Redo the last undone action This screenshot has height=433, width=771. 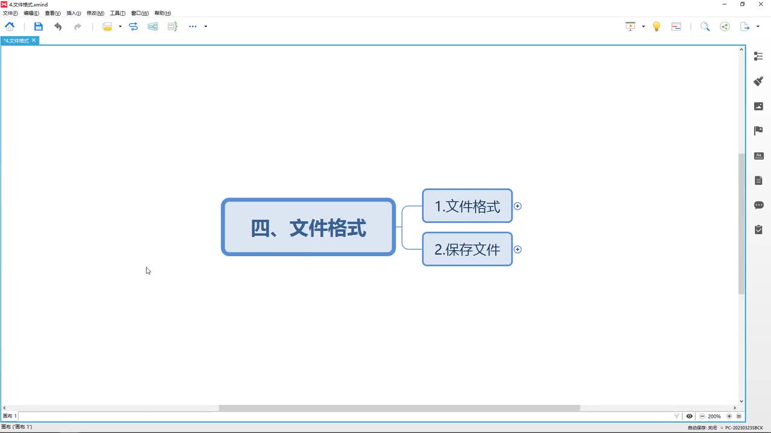[x=78, y=26]
